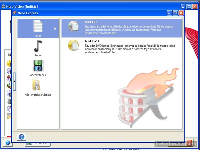Open the Zene music note category

[x=38, y=48]
